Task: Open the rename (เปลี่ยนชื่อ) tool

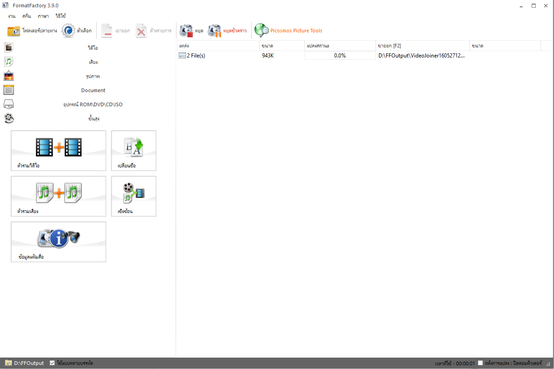Action: tap(134, 151)
